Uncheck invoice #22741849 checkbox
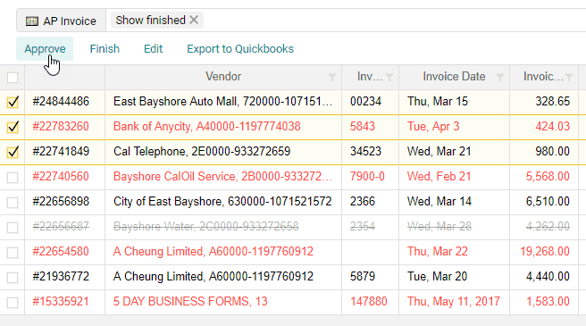 [13, 152]
